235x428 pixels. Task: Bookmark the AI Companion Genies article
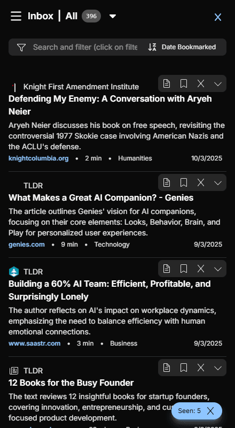(184, 182)
